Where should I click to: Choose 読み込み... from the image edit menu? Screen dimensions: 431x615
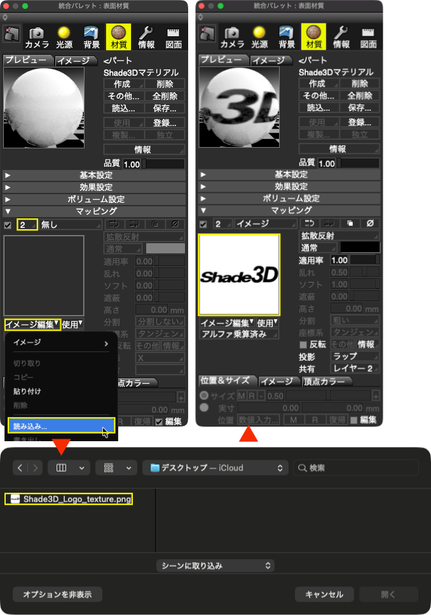pos(61,426)
